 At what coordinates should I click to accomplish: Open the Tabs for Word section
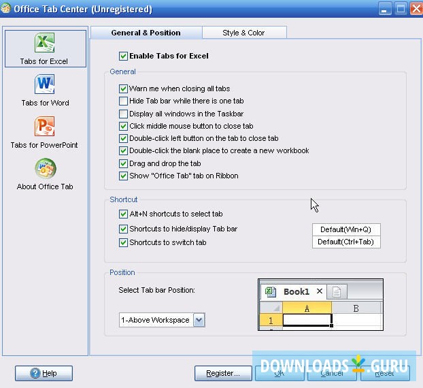coord(45,91)
